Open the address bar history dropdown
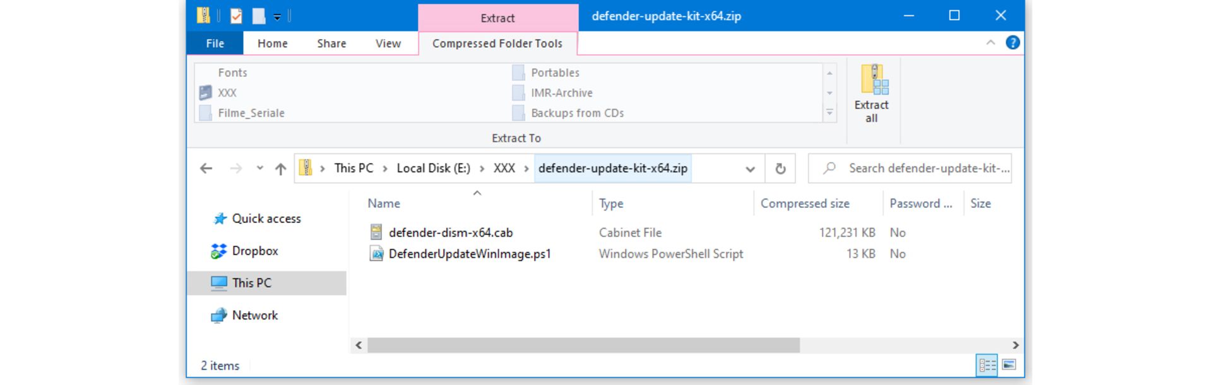 [750, 169]
